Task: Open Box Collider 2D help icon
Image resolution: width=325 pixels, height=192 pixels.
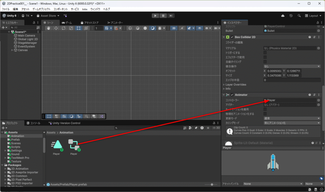Action: tap(309, 37)
